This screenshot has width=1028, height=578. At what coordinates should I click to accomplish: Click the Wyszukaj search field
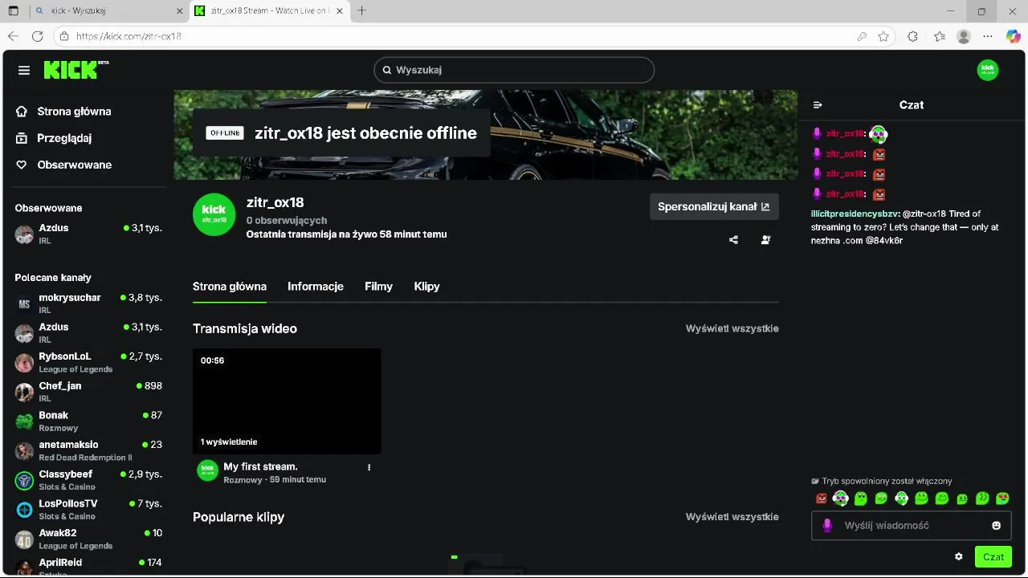pyautogui.click(x=514, y=70)
